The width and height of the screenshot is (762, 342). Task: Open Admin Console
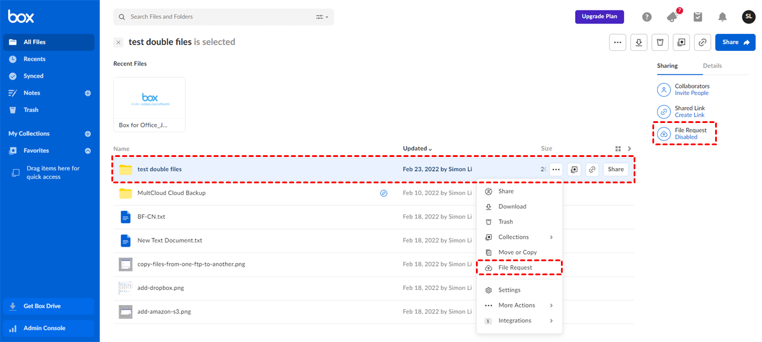(49, 329)
